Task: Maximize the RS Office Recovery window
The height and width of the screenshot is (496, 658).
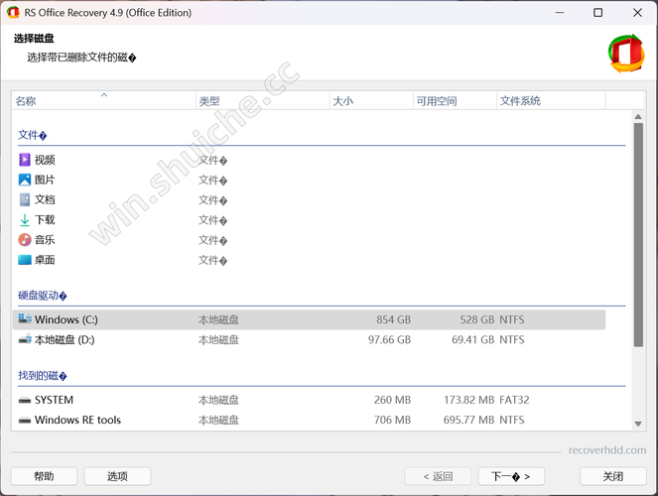Action: click(598, 13)
